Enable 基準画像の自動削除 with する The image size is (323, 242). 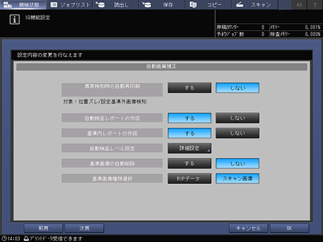point(189,163)
